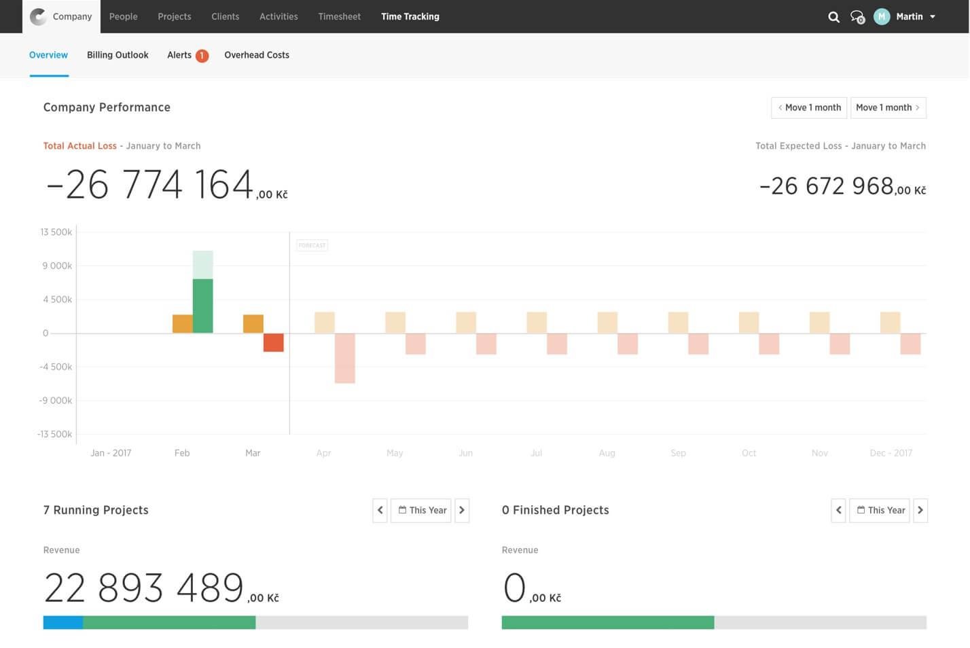The width and height of the screenshot is (970, 648).
Task: Click the April forecast negative bar
Action: pos(344,358)
